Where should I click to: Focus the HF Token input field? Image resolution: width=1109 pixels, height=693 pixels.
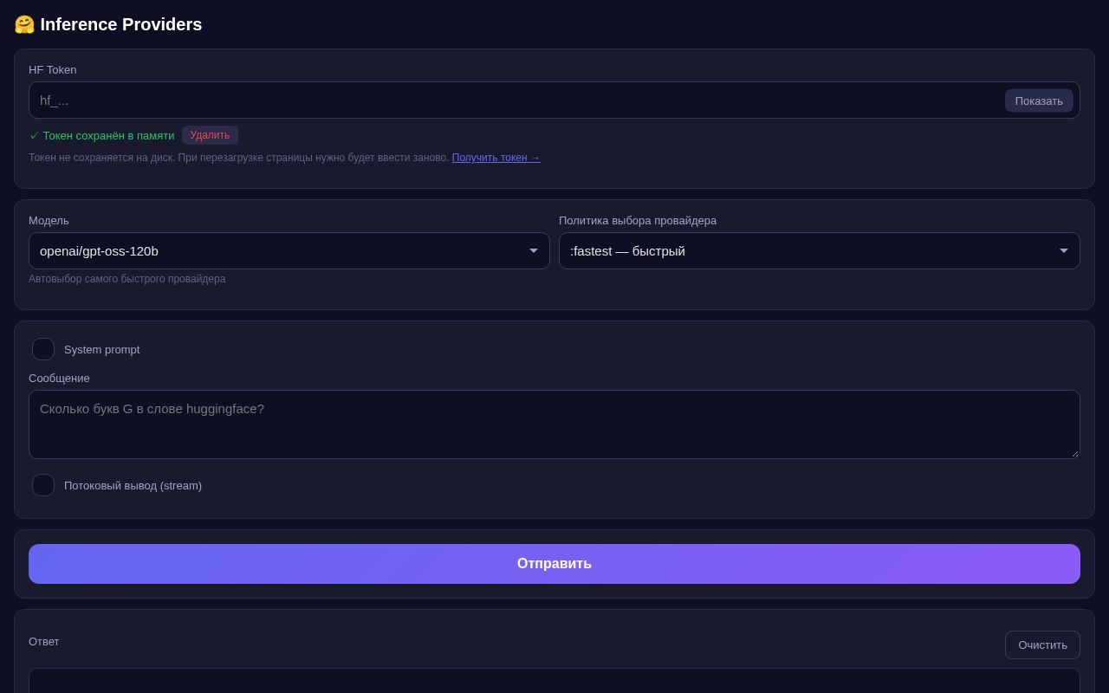(554, 100)
